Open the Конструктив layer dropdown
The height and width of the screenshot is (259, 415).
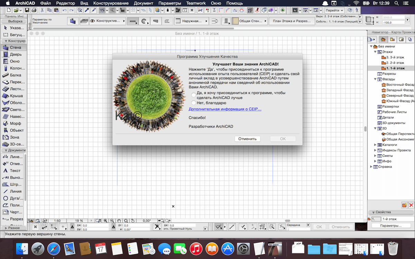click(x=108, y=21)
